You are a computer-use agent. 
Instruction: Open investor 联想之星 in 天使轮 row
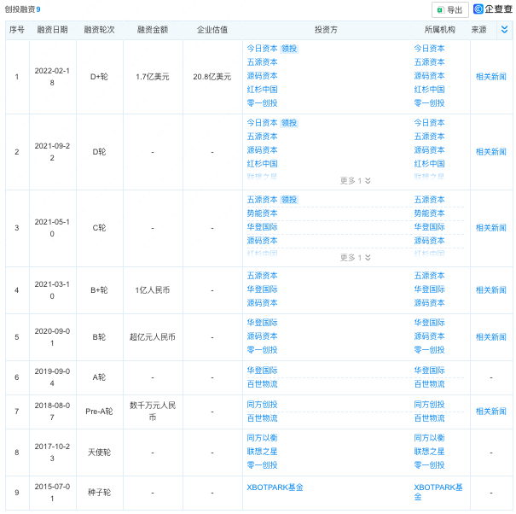tap(263, 452)
